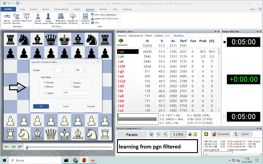The image size is (263, 164).
Task: Open Opciones de libro icon
Action: 85,16
